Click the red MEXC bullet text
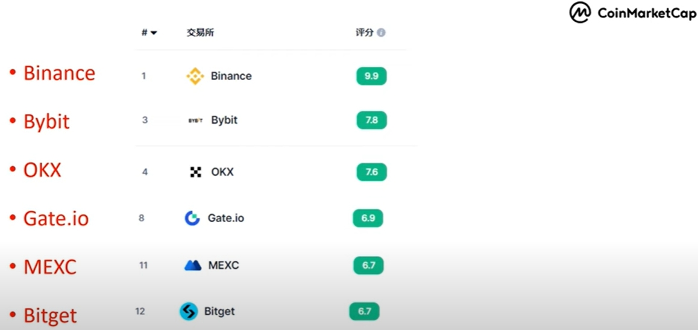This screenshot has height=330, width=698. [50, 267]
